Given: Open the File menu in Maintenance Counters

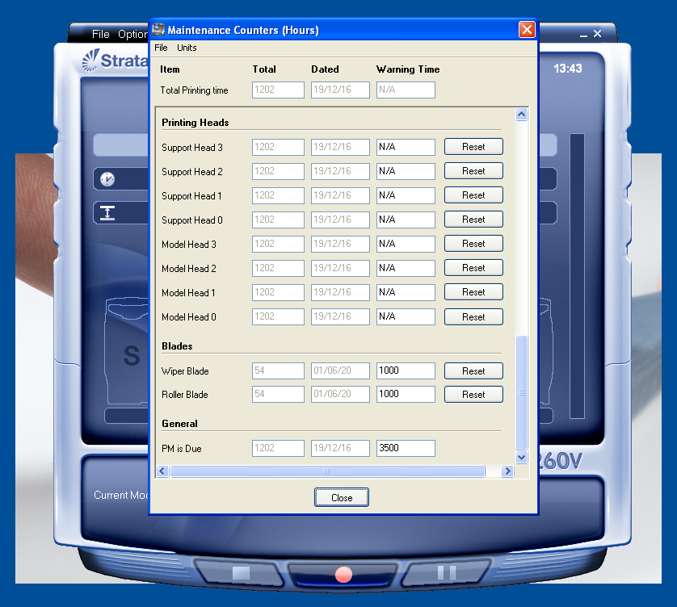Looking at the screenshot, I should (161, 48).
